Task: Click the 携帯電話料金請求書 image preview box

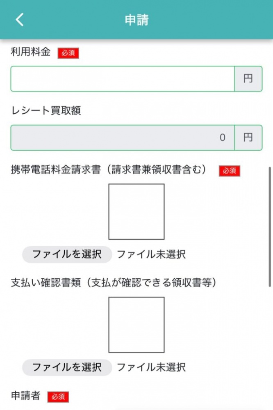Action: point(136,212)
